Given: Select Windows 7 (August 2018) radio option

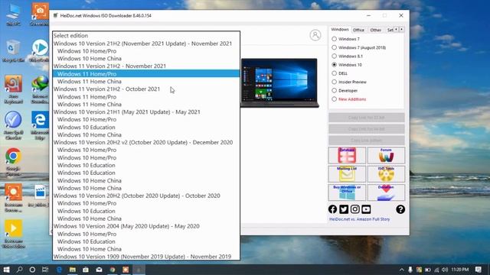Looking at the screenshot, I should click(335, 47).
